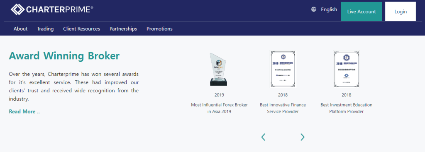This screenshot has width=425, height=152.
Task: Expand the Trading menu
Action: point(45,29)
